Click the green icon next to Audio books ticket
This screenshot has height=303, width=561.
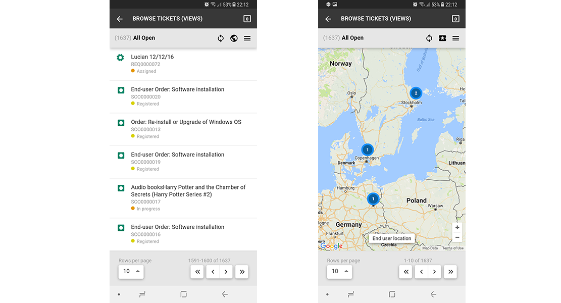[121, 188]
